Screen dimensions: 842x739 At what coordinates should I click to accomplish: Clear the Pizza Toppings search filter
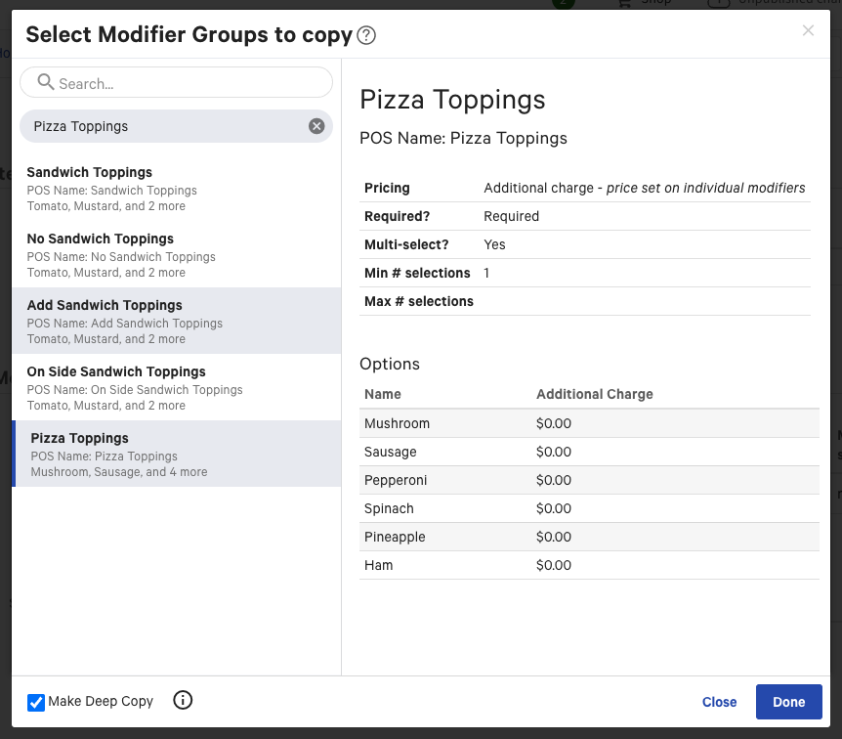(316, 125)
